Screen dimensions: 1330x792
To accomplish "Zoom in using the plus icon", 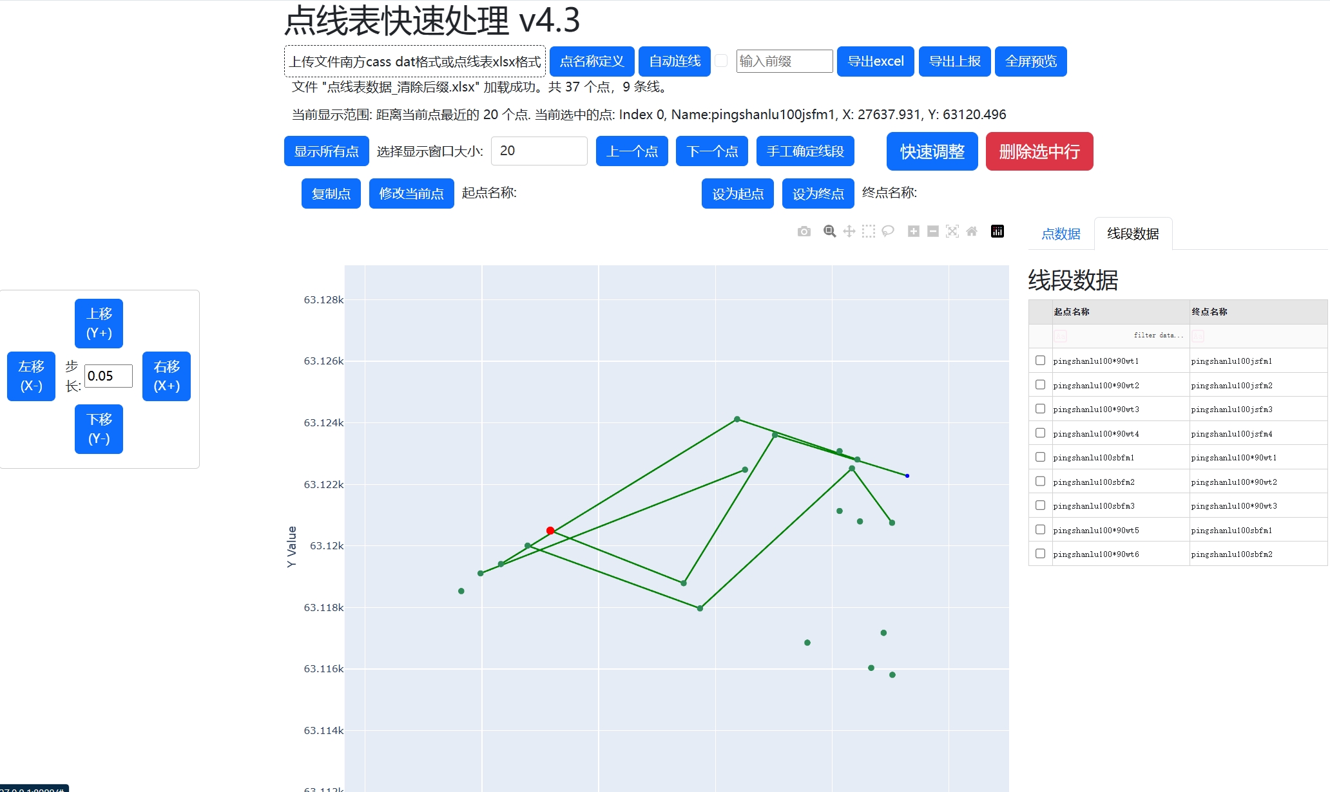I will 913,232.
